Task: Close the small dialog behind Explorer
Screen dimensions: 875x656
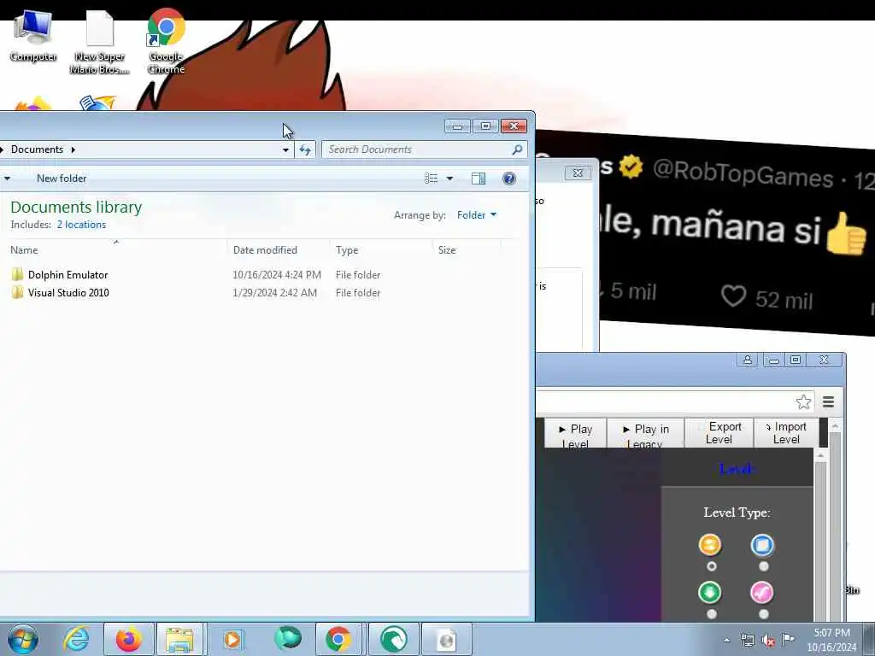Action: pos(578,173)
